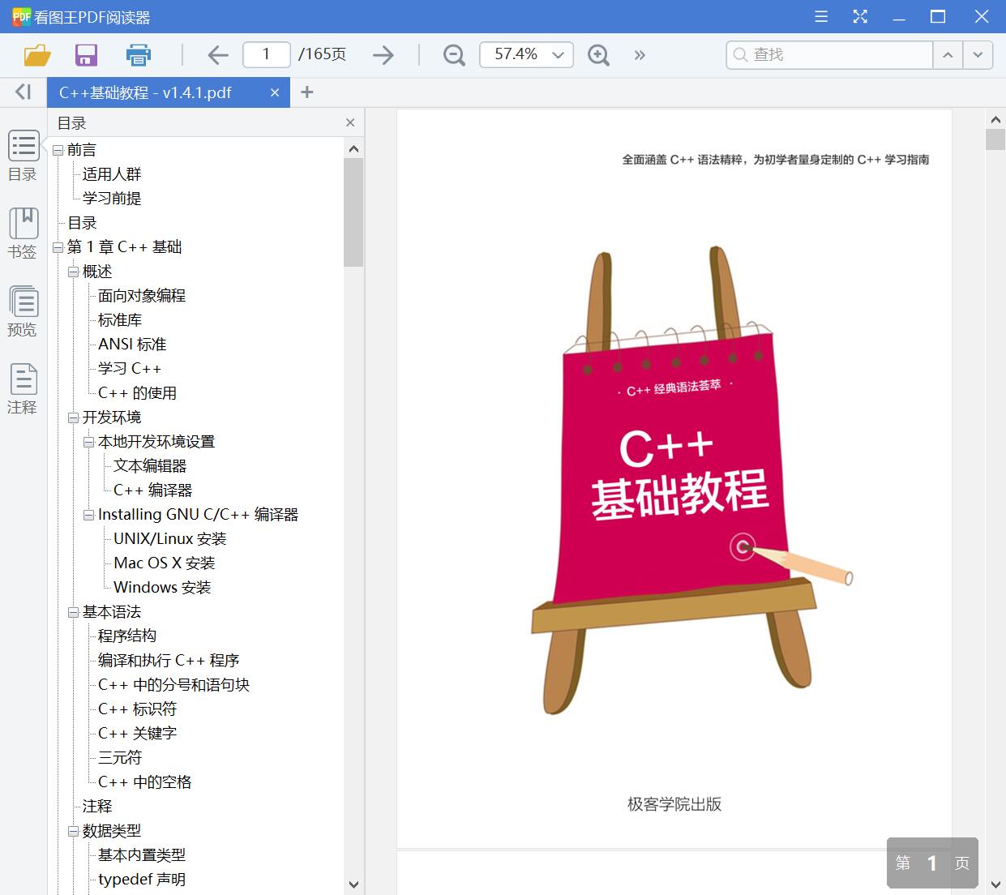
Task: Go to the next page
Action: coord(383,54)
